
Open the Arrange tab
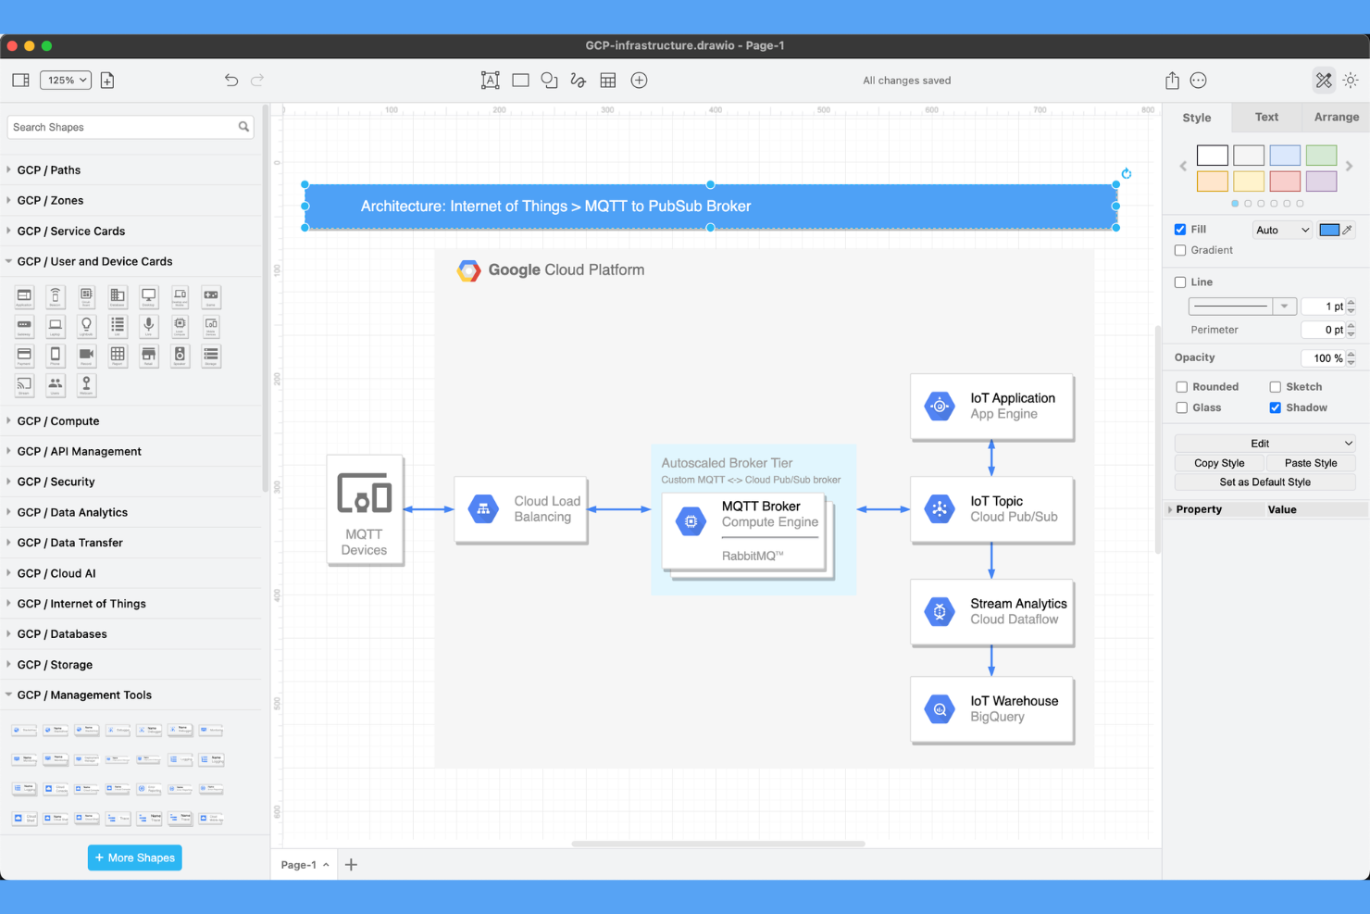click(x=1337, y=117)
